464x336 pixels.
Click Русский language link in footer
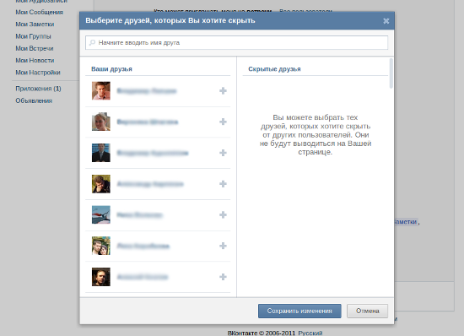pyautogui.click(x=310, y=333)
